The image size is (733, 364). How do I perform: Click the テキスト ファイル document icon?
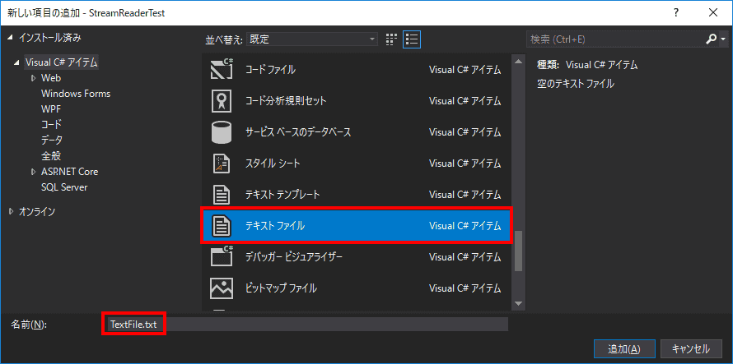pyautogui.click(x=222, y=226)
